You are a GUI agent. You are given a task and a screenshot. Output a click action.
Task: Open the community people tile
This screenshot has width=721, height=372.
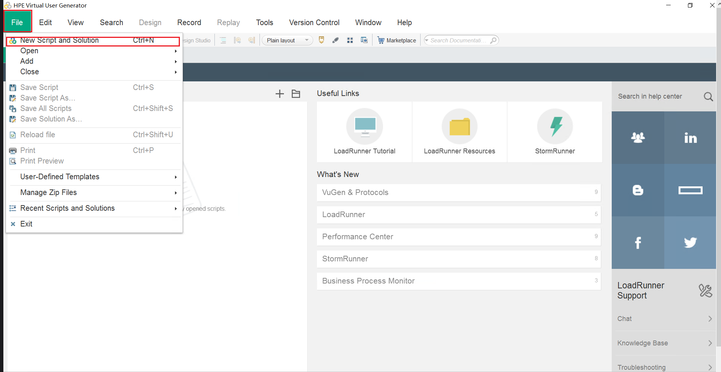[638, 138]
